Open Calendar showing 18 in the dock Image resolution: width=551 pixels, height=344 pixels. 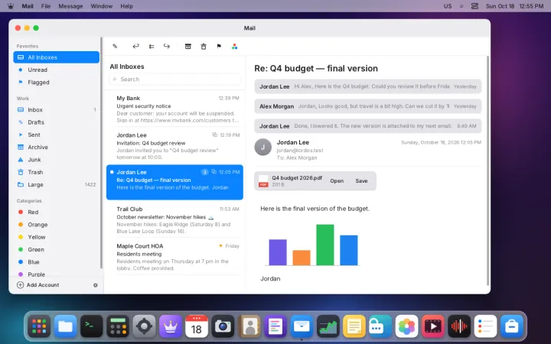[x=197, y=326]
